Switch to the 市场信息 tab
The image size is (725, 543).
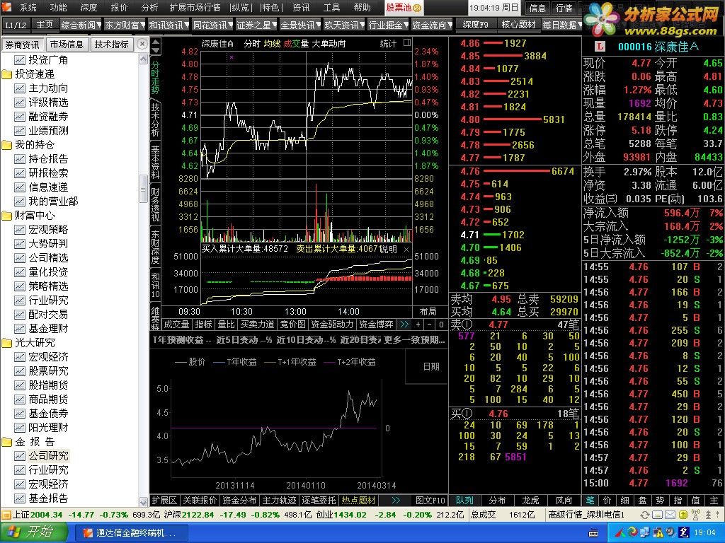tap(67, 45)
